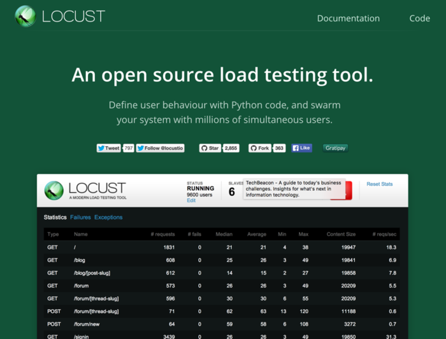The width and height of the screenshot is (446, 339).
Task: Open the 363 forks count
Action: coord(279,148)
